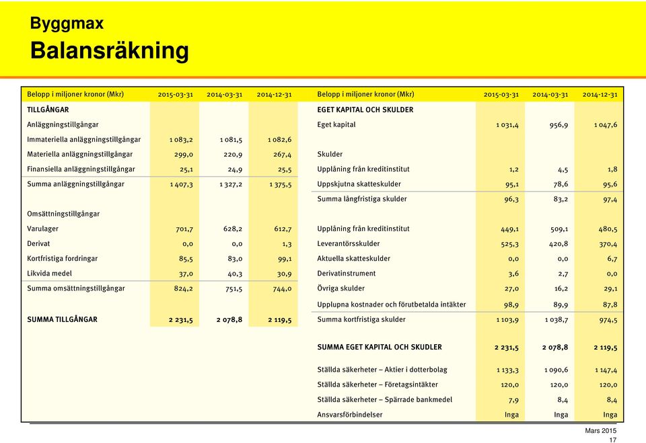The width and height of the screenshot is (646, 443).
Task: Click value 1 031,4 for Eget kapital
Action: click(x=507, y=125)
